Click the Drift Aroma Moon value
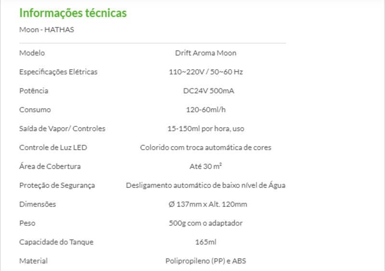The image size is (385, 271). coord(205,53)
